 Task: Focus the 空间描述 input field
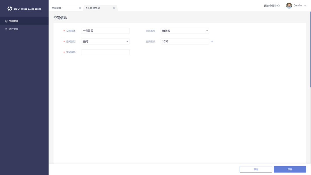click(x=105, y=31)
